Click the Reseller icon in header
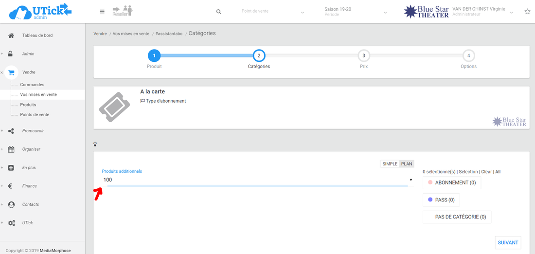The width and height of the screenshot is (535, 254). point(122,11)
